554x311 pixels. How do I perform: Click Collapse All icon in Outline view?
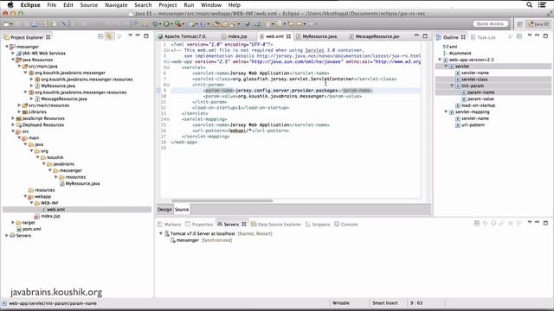pyautogui.click(x=519, y=36)
